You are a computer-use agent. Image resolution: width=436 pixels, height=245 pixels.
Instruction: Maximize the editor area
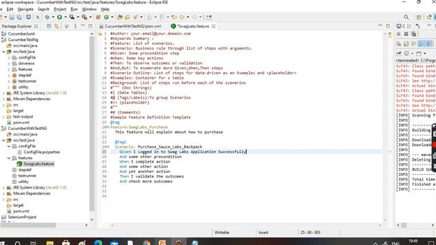388,26
